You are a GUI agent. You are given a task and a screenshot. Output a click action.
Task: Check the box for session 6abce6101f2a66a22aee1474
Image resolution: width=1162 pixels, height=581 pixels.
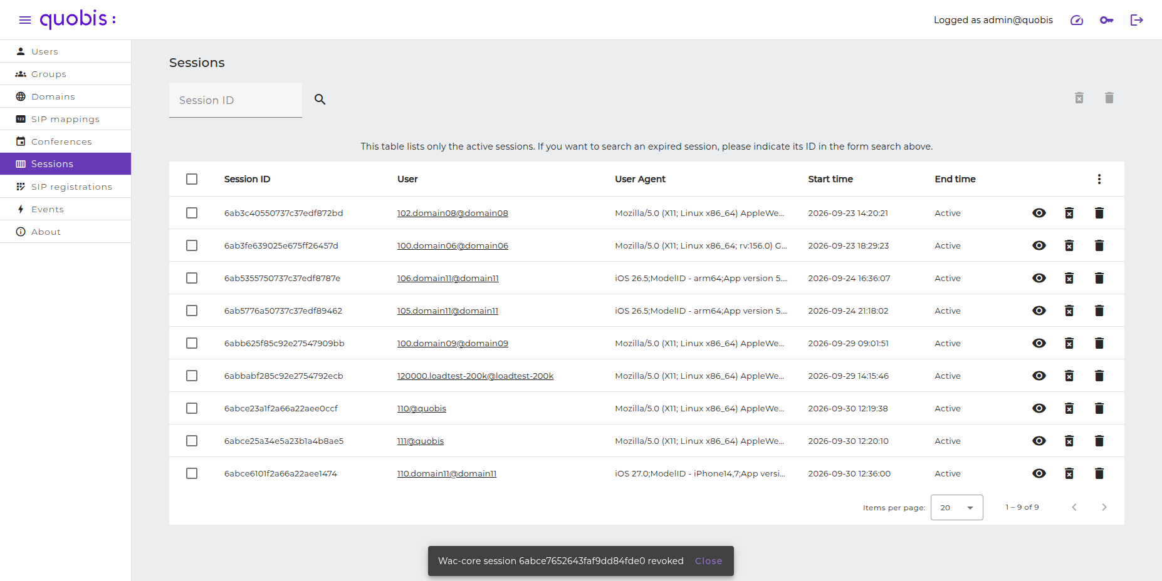192,473
